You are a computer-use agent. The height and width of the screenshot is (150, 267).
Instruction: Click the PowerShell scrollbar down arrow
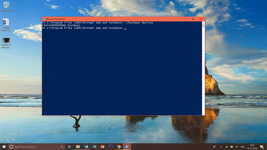coord(203,114)
